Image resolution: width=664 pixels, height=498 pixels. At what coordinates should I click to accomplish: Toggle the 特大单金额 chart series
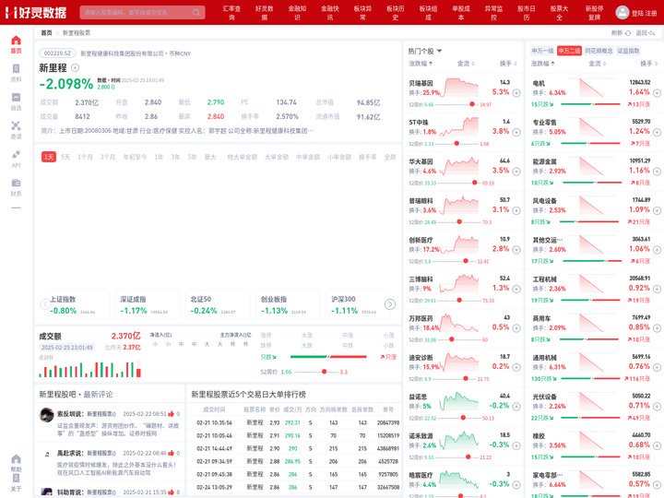coord(242,157)
